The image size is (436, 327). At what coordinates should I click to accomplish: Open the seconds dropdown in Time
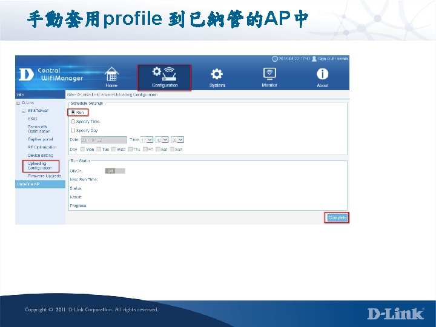click(x=177, y=140)
